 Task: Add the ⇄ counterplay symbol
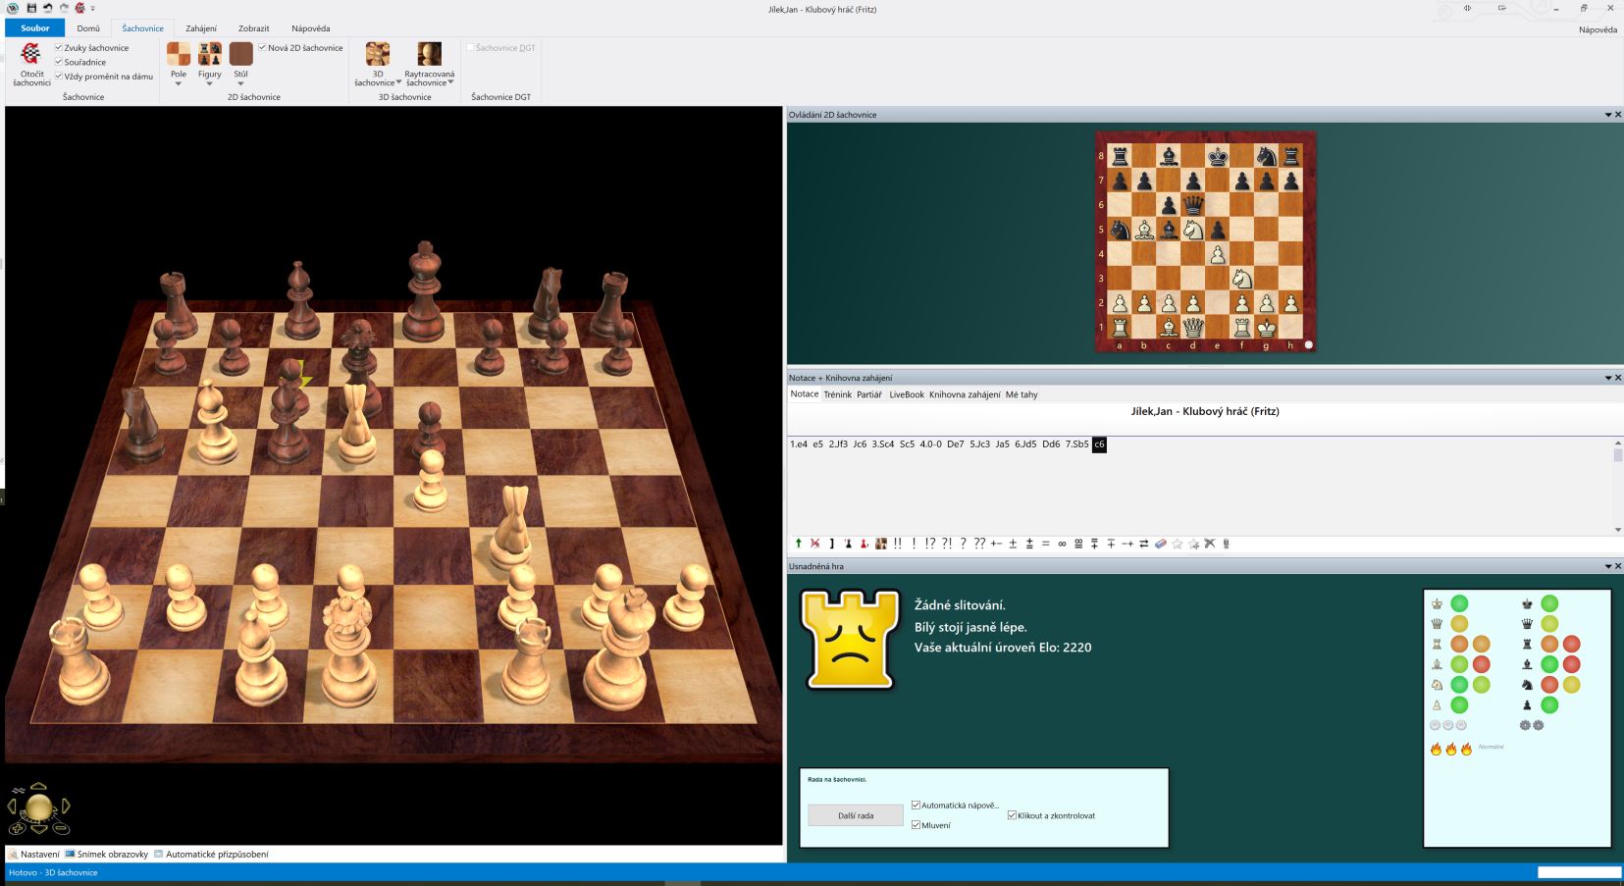point(1144,544)
